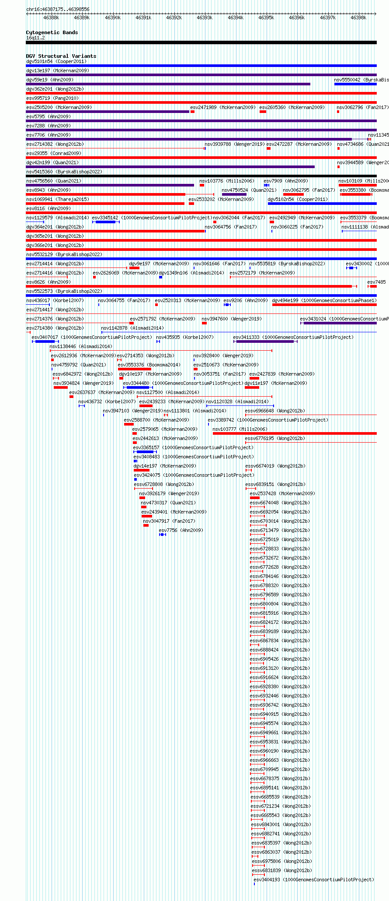Image resolution: width=389 pixels, height=901 pixels.
Task: Select the 16q11.2 cytogenetic band bar
Action: 201,42
